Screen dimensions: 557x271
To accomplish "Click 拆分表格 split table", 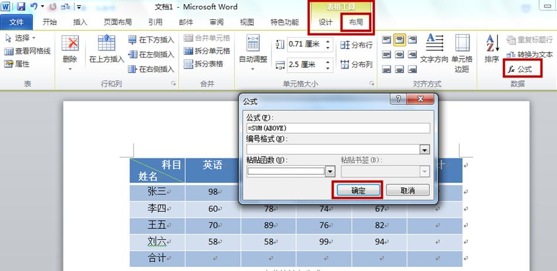I will pos(203,64).
